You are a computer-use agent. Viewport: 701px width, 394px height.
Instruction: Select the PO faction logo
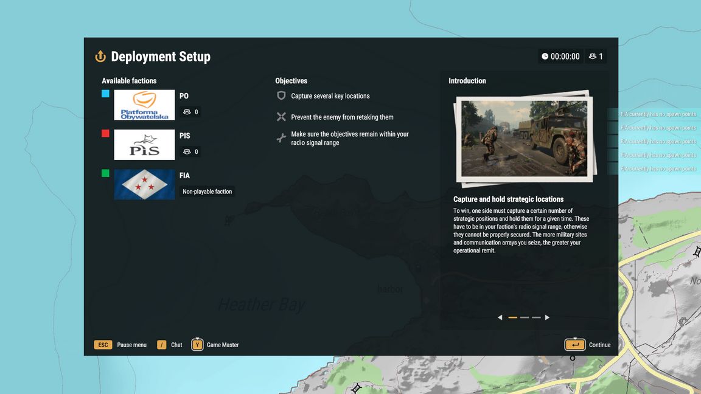coord(144,105)
